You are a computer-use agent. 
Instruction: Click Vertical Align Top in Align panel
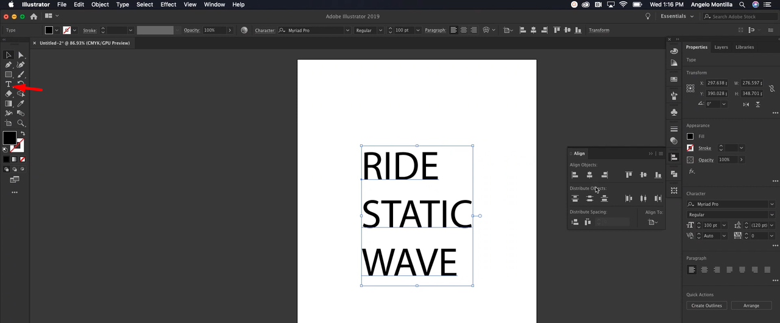pyautogui.click(x=628, y=175)
